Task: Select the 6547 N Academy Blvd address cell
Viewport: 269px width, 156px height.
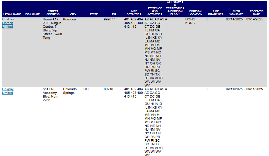Action: (x=51, y=95)
